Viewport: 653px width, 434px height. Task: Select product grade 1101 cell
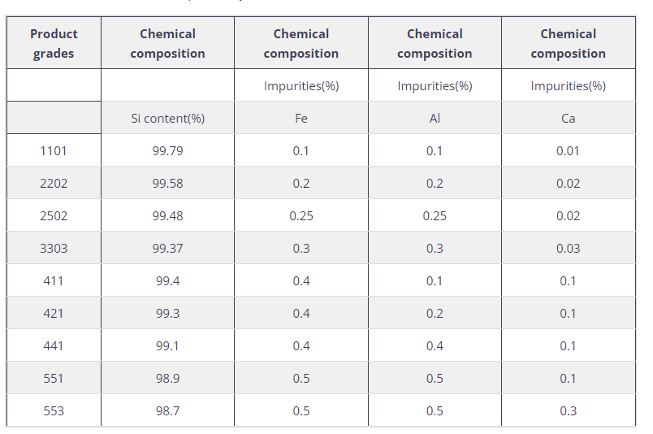click(x=54, y=150)
